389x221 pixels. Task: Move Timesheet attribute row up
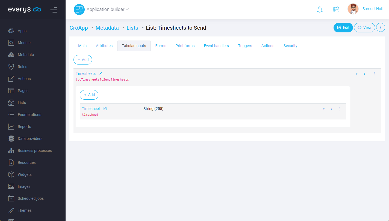pos(324,109)
